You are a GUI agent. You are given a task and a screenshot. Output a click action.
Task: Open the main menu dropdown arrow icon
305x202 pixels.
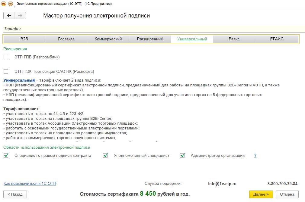pos(11,4)
